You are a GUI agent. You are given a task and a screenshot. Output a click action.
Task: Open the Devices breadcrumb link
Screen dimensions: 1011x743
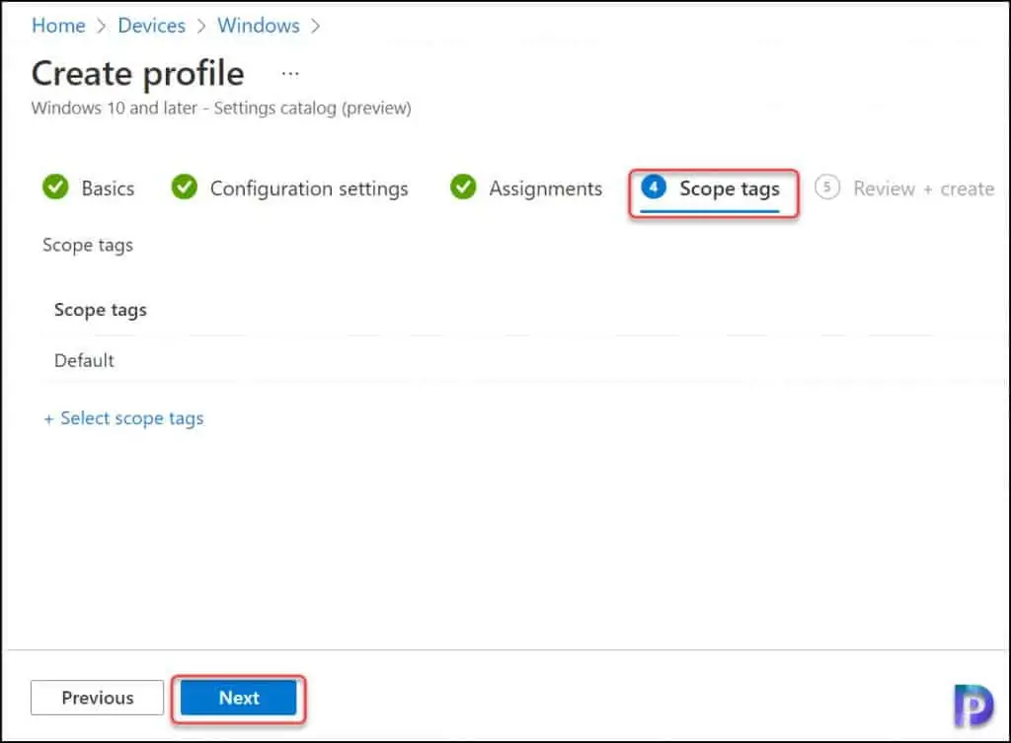(151, 26)
